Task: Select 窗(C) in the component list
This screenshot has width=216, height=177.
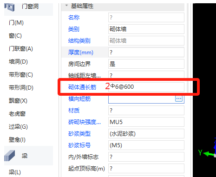Action: (15, 36)
